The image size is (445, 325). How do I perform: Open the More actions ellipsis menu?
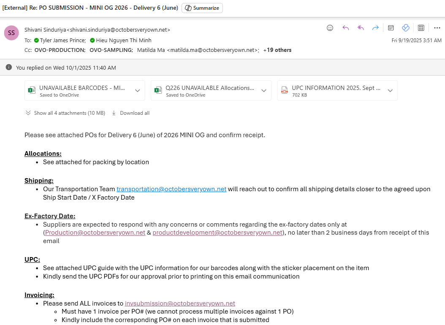437,28
